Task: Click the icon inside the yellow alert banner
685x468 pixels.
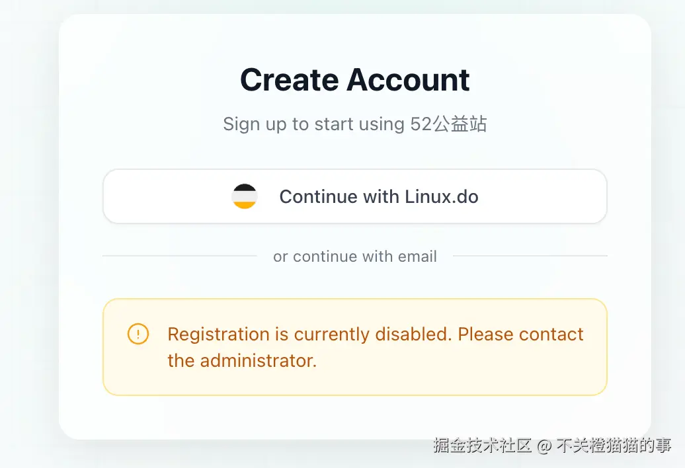Action: tap(138, 334)
